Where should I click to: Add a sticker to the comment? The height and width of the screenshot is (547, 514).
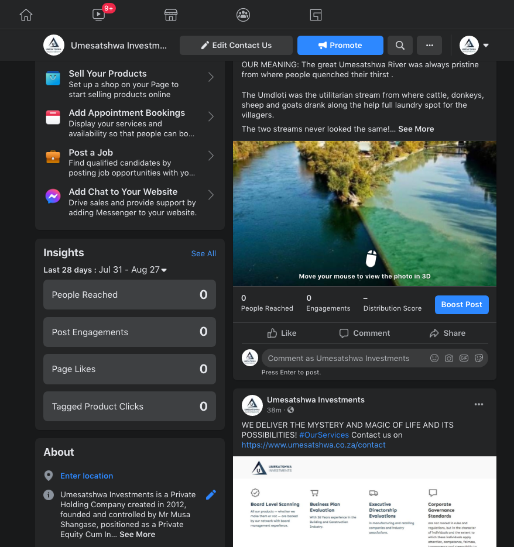479,358
